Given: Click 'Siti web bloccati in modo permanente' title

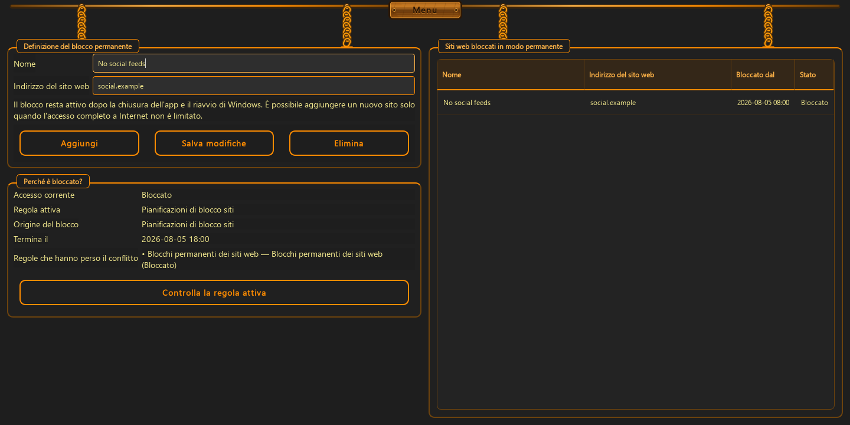Looking at the screenshot, I should (x=504, y=46).
